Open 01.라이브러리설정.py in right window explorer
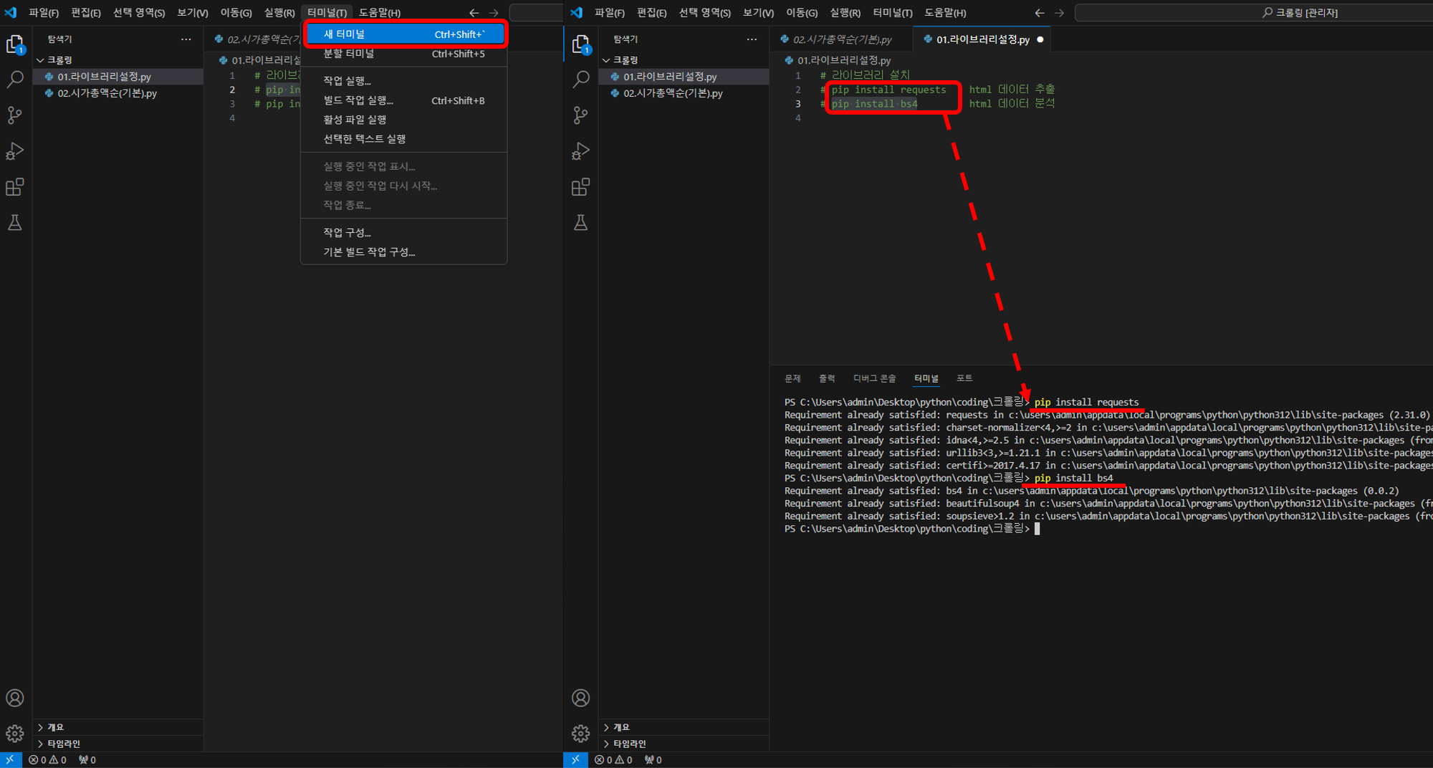The width and height of the screenshot is (1433, 768). [684, 77]
